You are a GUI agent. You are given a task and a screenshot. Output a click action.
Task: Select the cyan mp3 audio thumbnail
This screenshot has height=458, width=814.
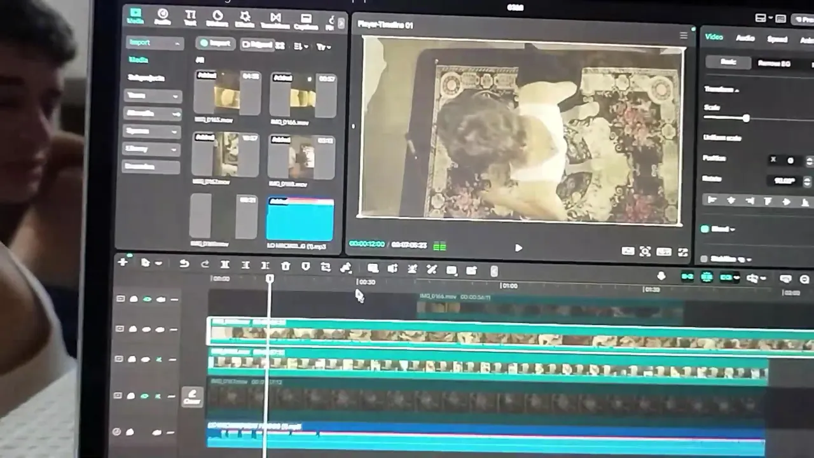[300, 219]
